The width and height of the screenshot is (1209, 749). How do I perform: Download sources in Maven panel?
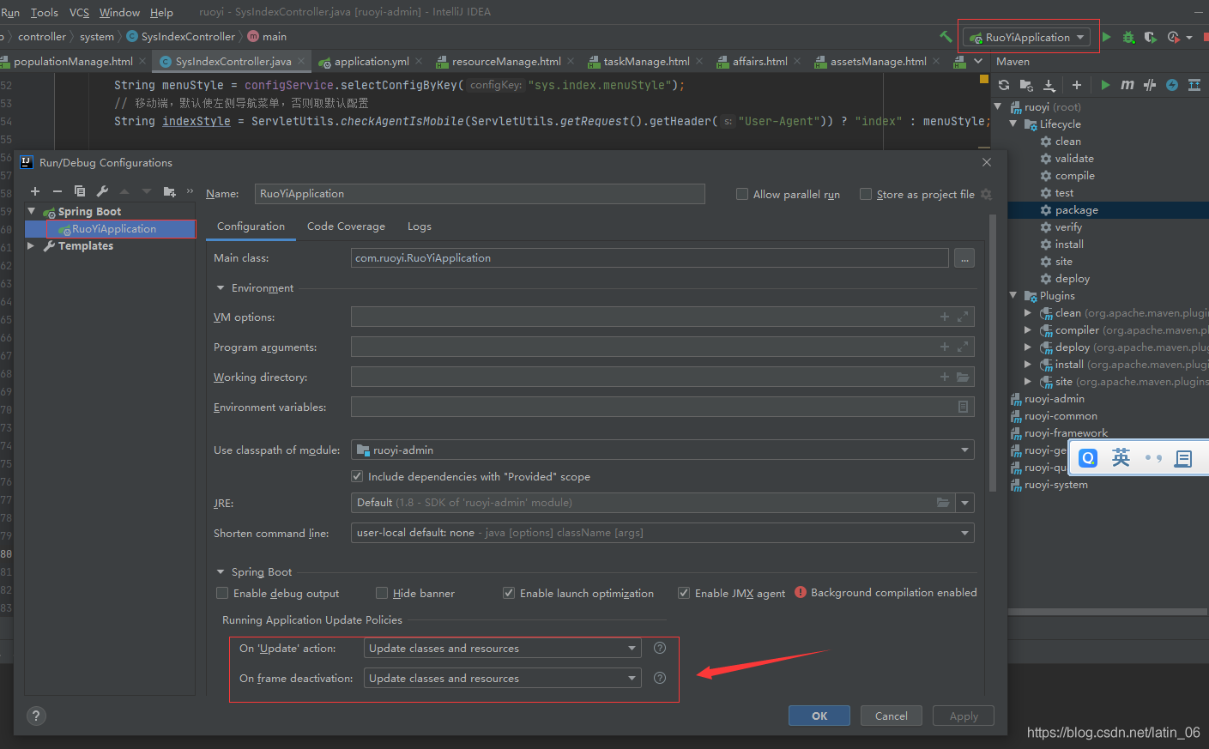click(x=1049, y=85)
